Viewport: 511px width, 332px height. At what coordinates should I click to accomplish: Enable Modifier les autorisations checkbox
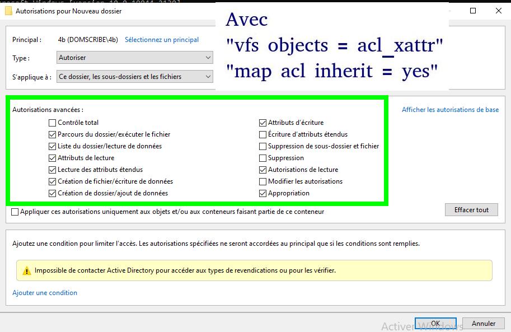pyautogui.click(x=263, y=181)
